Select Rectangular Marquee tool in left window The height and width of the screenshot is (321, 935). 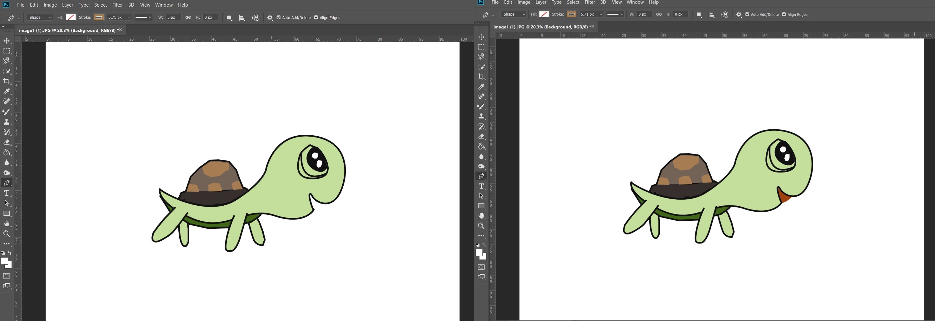pos(7,51)
